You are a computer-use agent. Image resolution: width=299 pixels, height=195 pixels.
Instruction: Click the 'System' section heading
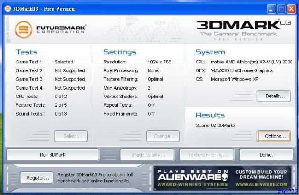(210, 52)
